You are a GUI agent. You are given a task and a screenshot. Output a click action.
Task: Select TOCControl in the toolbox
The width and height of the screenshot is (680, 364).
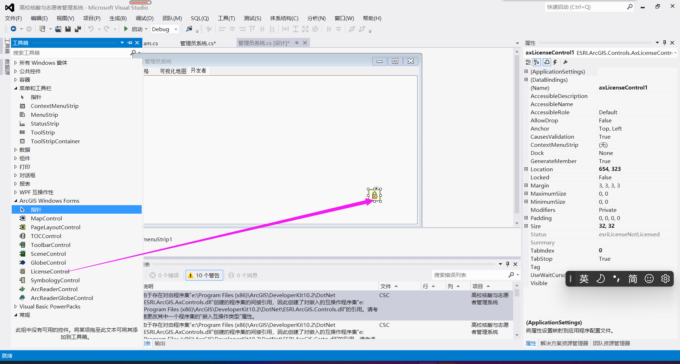tap(46, 236)
